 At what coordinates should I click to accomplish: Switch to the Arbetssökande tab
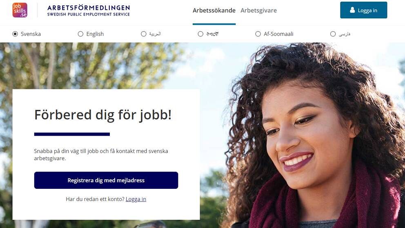[x=214, y=10]
